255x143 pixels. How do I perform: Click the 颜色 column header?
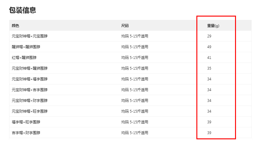(15, 26)
